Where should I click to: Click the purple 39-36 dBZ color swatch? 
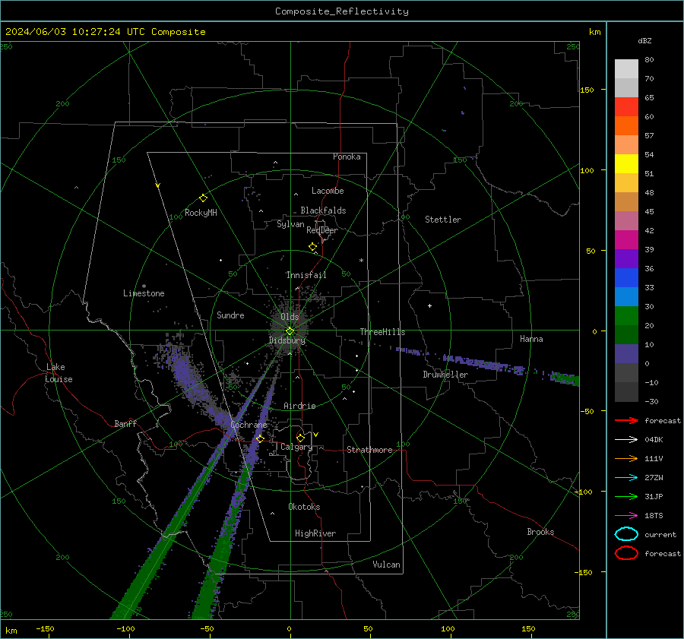pos(626,258)
